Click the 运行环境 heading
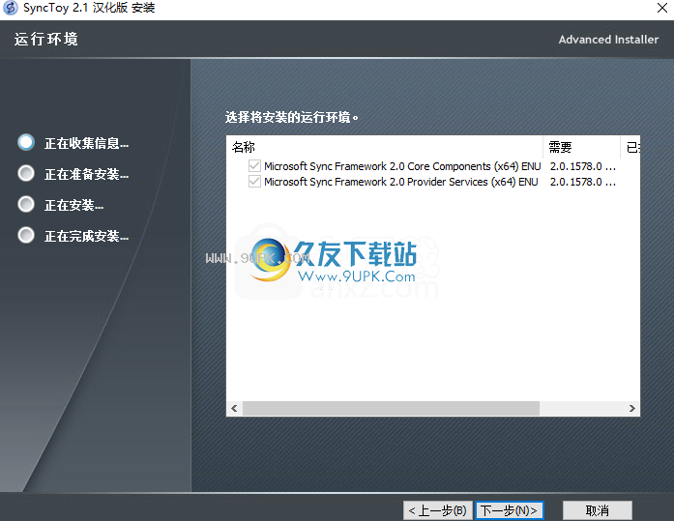This screenshot has width=674, height=521. 46,39
